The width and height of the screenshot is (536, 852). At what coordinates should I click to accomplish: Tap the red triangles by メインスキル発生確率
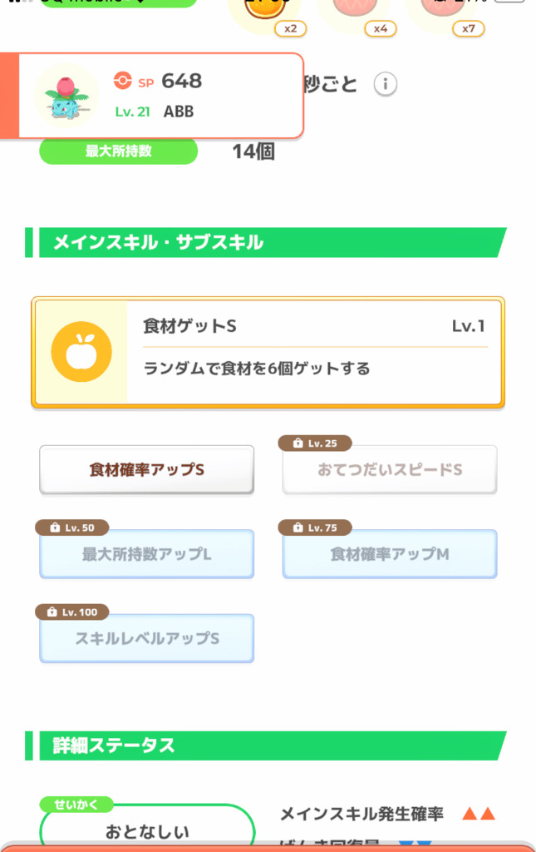coord(479,814)
